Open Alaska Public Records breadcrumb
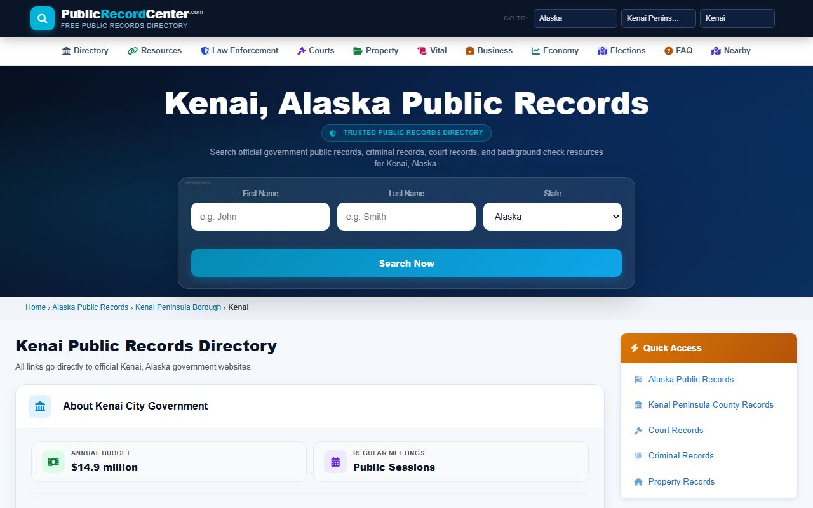The image size is (813, 508). click(x=90, y=307)
